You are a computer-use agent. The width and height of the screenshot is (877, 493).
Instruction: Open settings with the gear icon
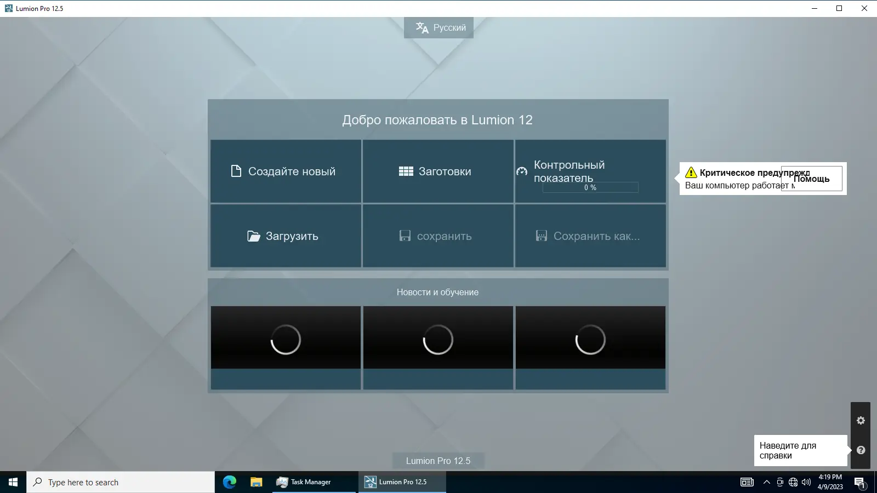click(861, 421)
